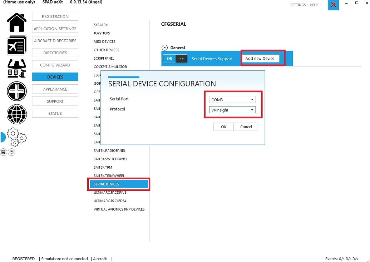Open the cockpit devices icon

click(17, 68)
